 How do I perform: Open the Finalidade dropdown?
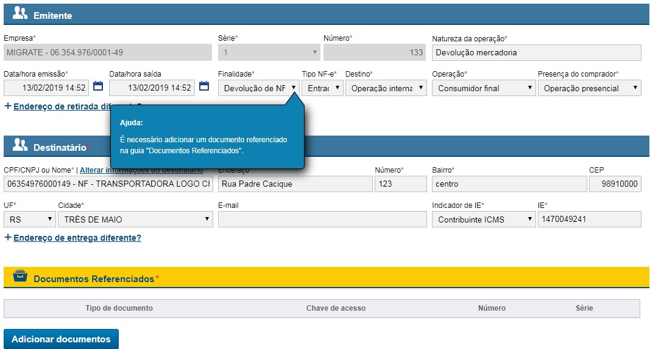[258, 88]
